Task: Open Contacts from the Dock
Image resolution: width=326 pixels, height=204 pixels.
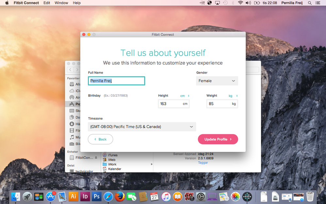Action: tap(143, 196)
